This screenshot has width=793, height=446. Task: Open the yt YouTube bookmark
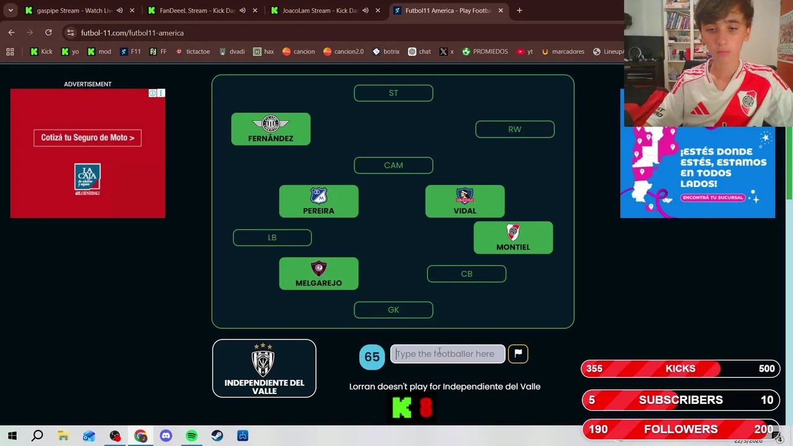(525, 51)
